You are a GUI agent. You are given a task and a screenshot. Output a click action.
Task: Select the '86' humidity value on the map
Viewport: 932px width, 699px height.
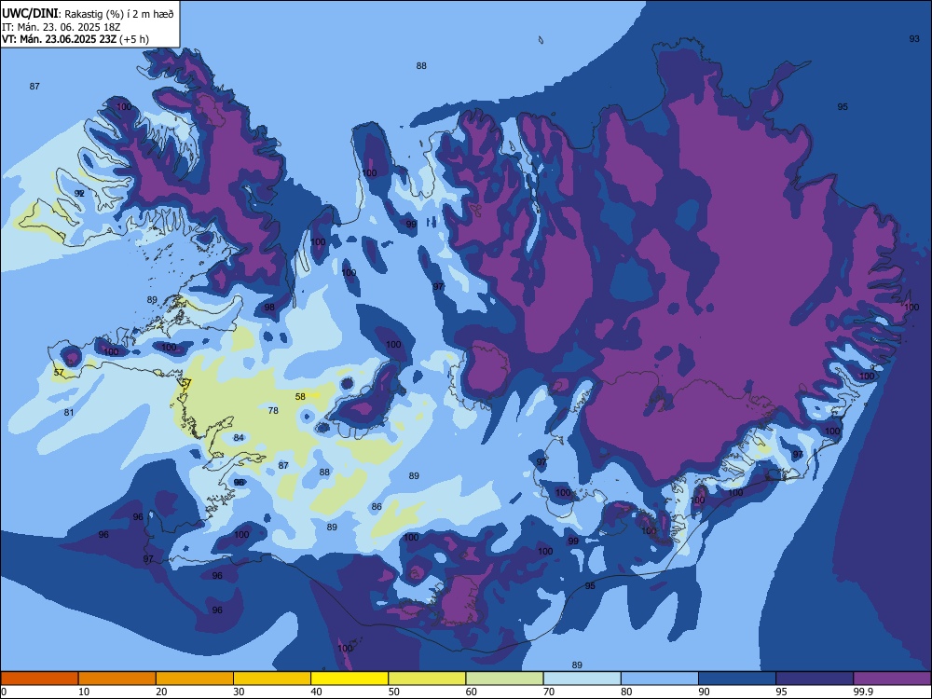click(377, 506)
